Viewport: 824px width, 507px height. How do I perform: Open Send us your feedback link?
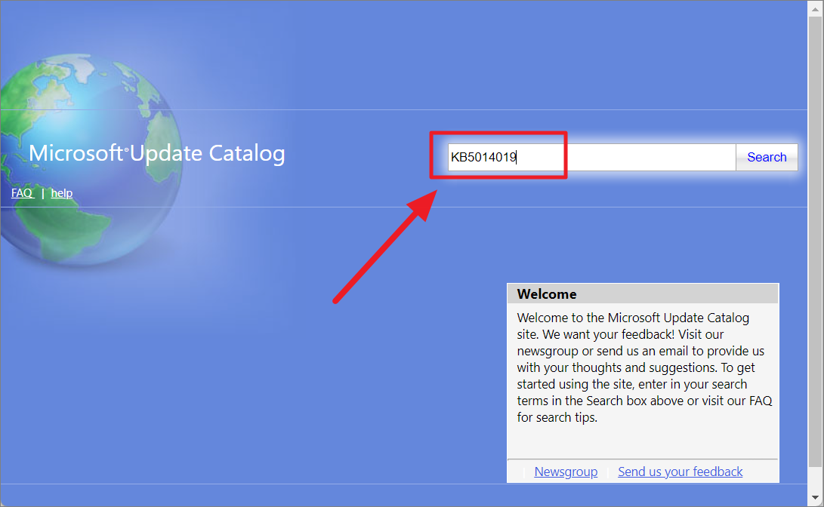tap(680, 472)
